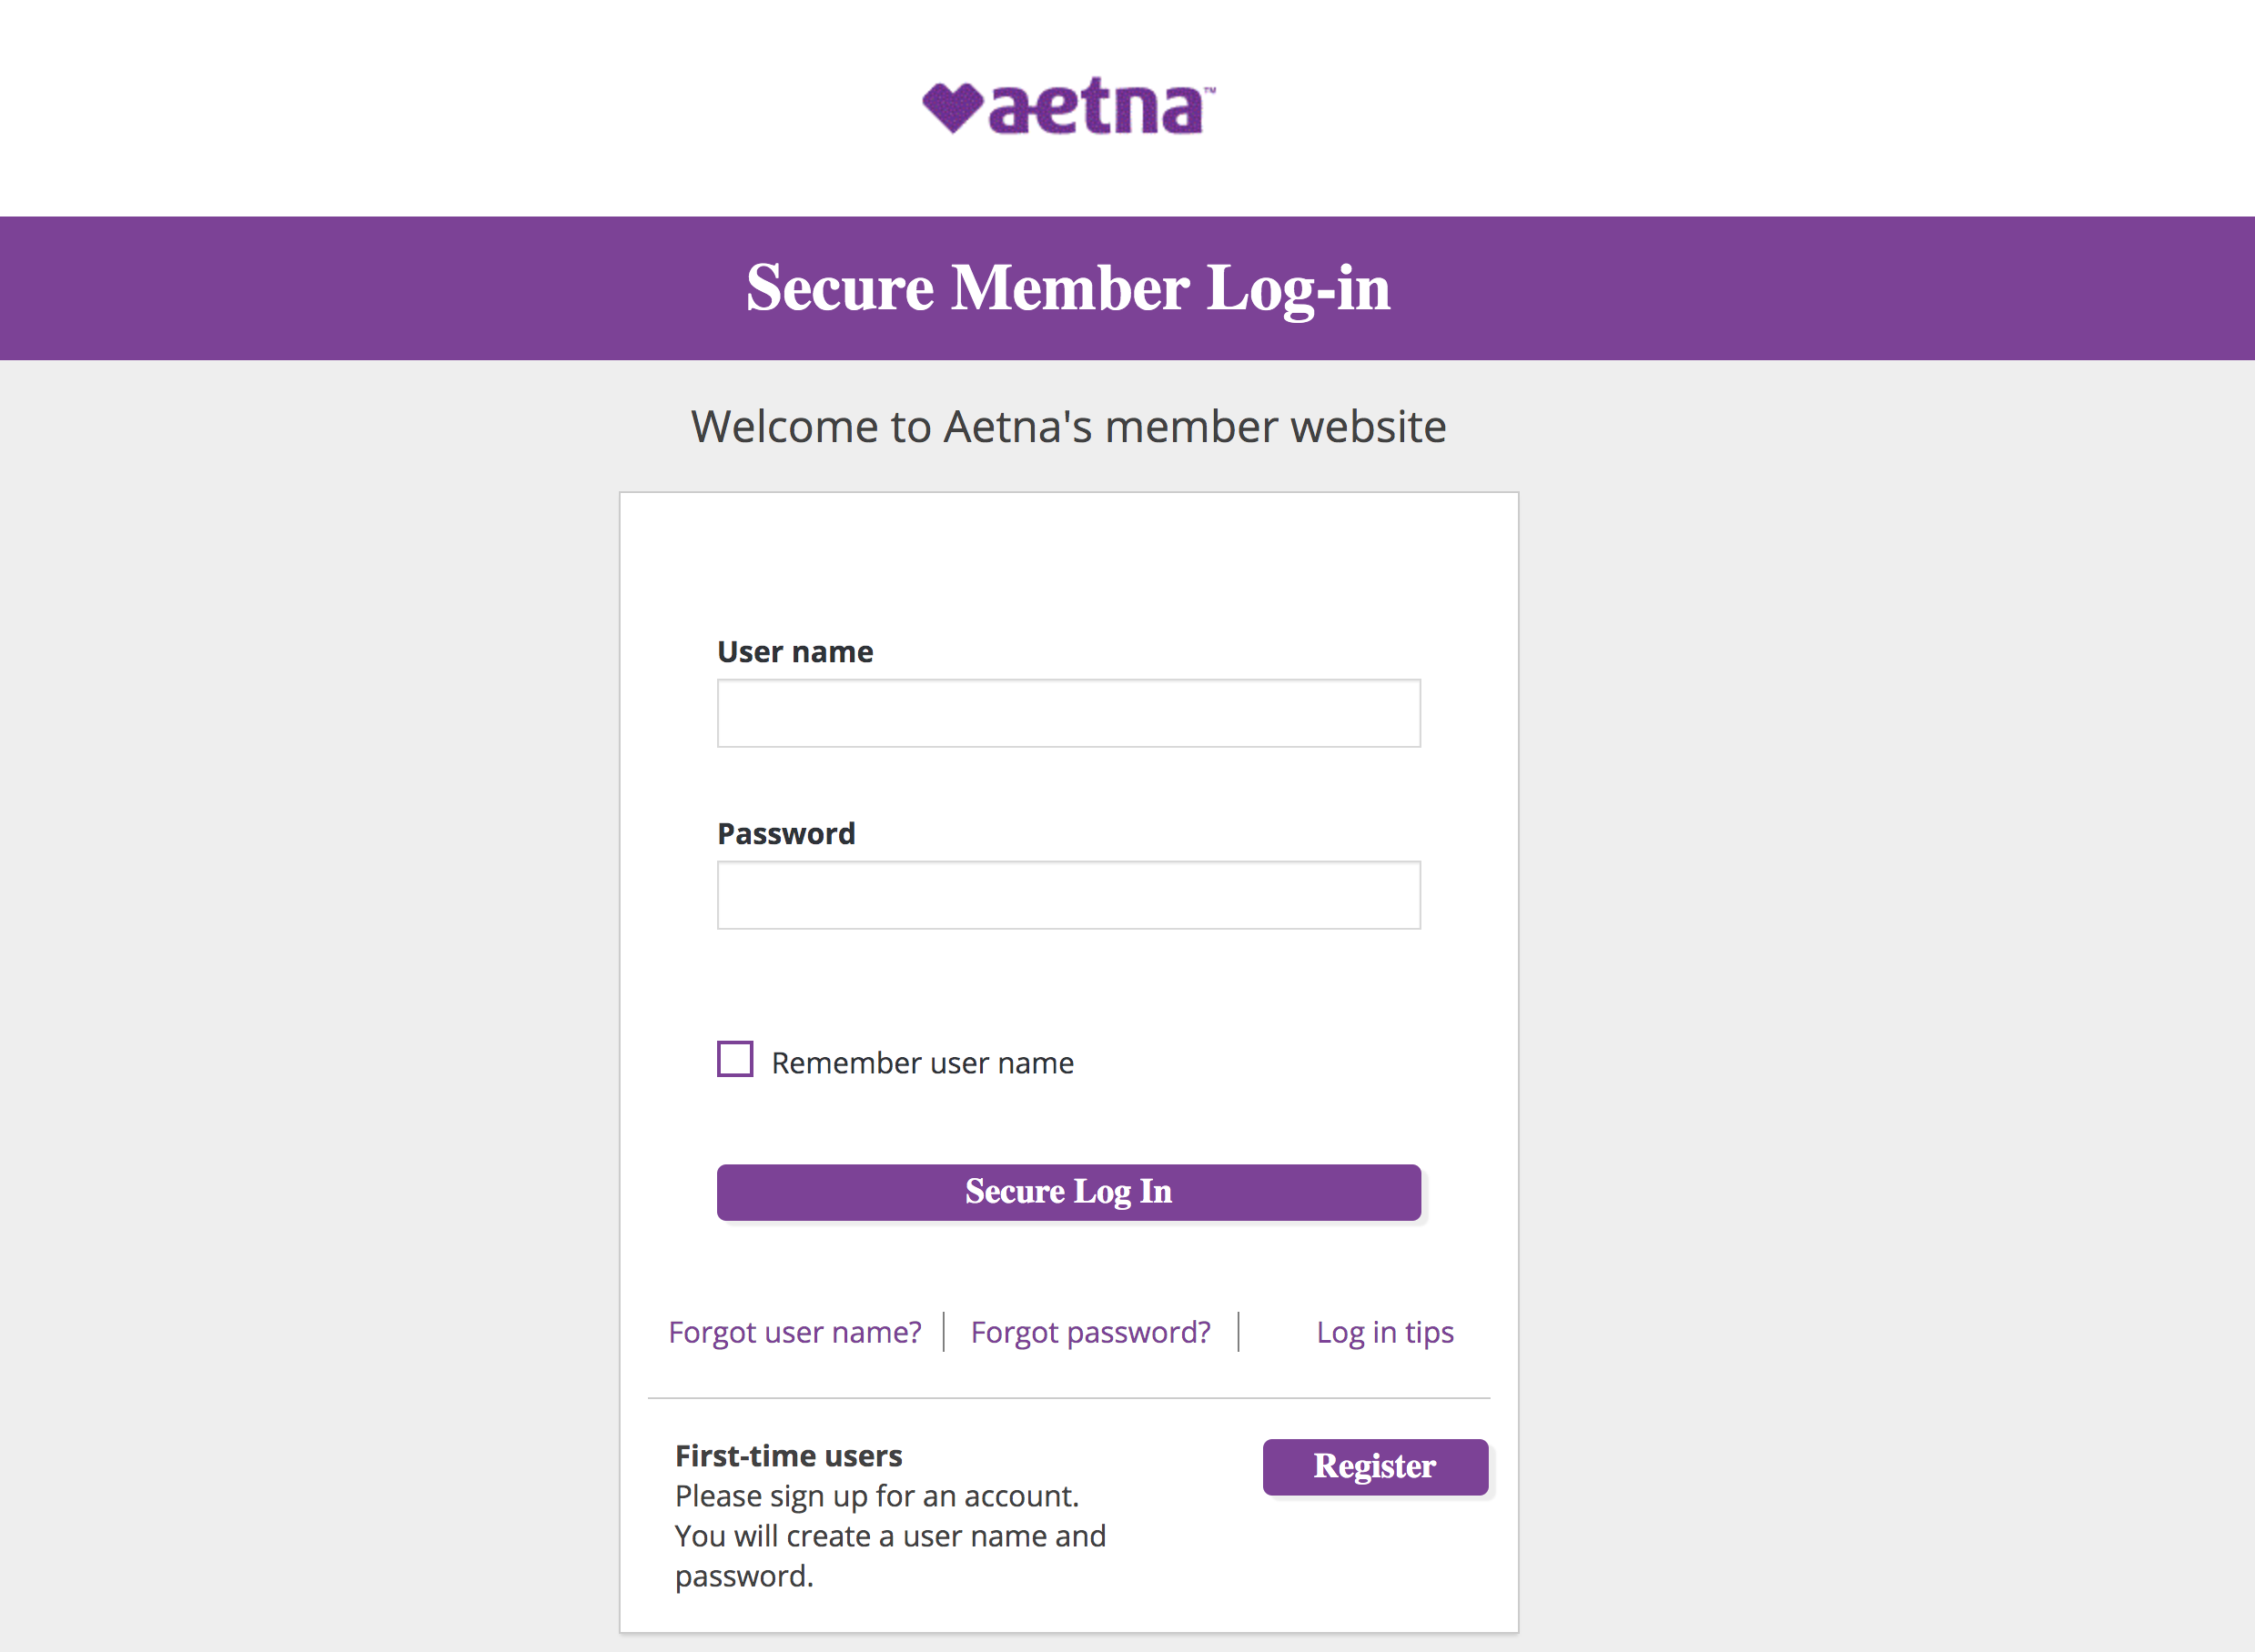Open the 'Forgot password?' link
2255x1652 pixels.
(1090, 1332)
